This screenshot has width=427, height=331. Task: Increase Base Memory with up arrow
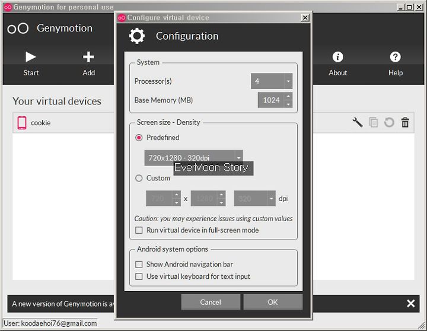coord(288,96)
